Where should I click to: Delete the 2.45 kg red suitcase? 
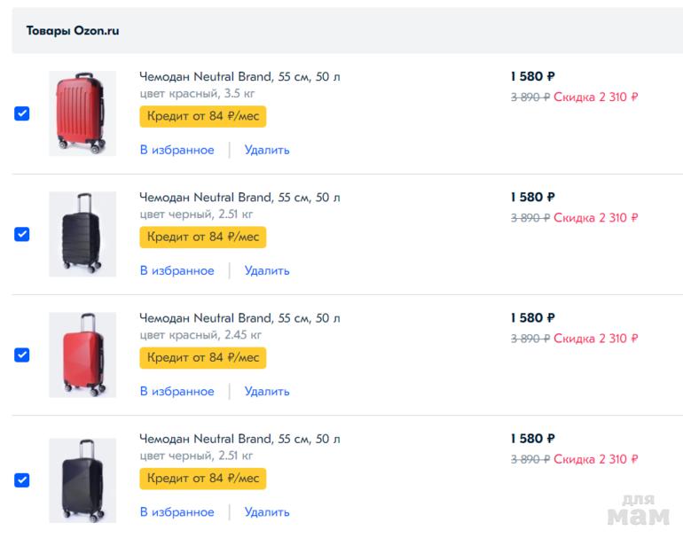(267, 391)
